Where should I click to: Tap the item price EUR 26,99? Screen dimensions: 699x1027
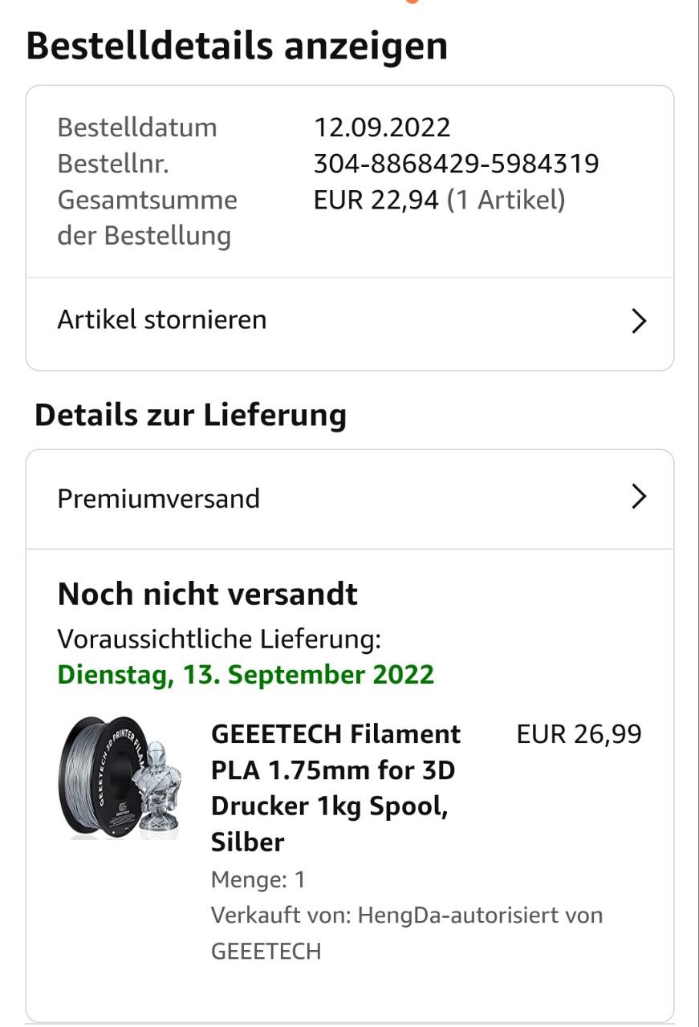[x=579, y=734]
